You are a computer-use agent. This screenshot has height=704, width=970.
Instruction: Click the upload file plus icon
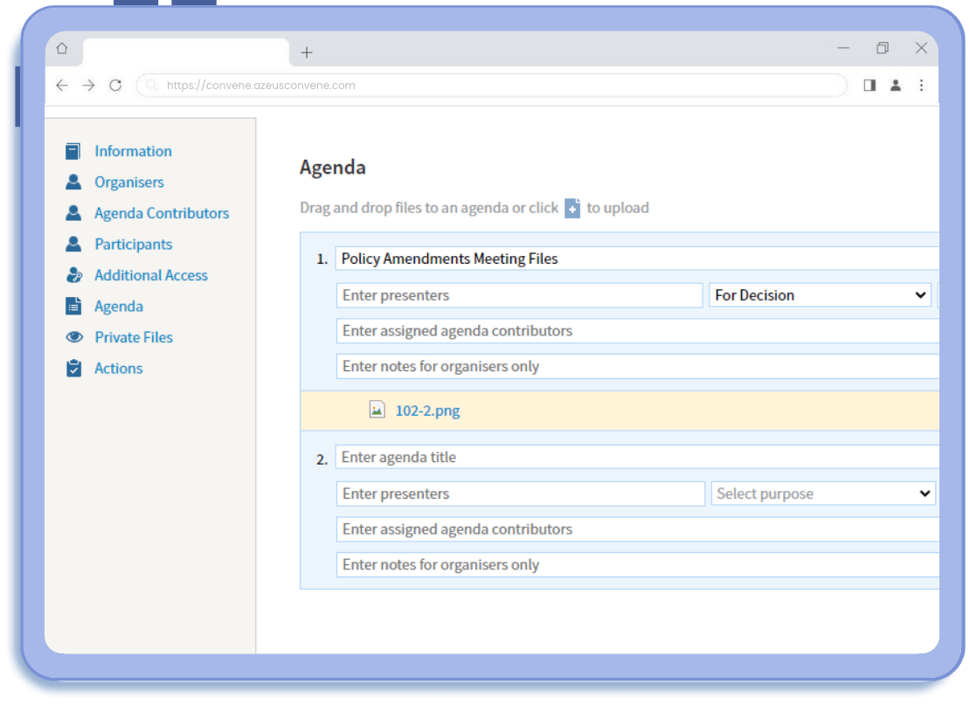572,209
